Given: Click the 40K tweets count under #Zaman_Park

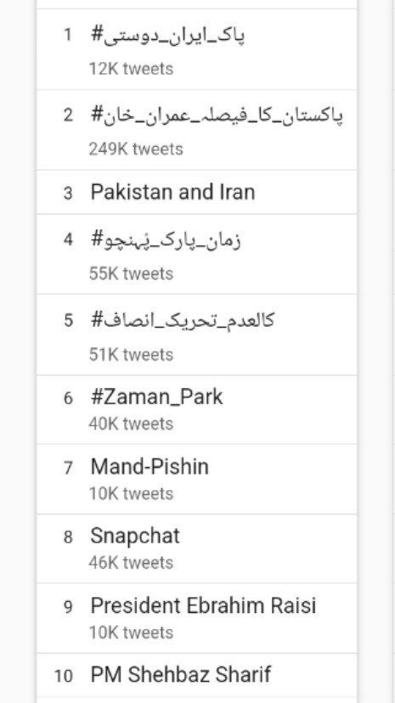Looking at the screenshot, I should click(131, 424).
